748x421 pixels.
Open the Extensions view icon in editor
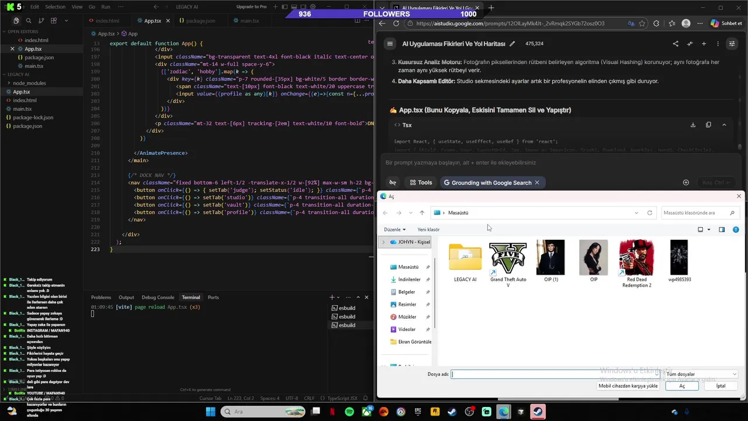(x=53, y=20)
